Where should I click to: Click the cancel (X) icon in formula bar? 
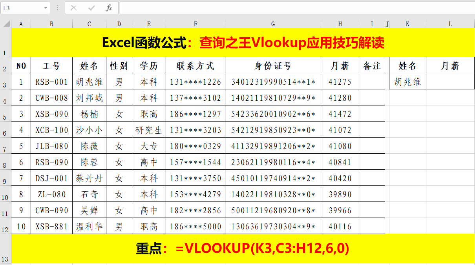pos(73,8)
